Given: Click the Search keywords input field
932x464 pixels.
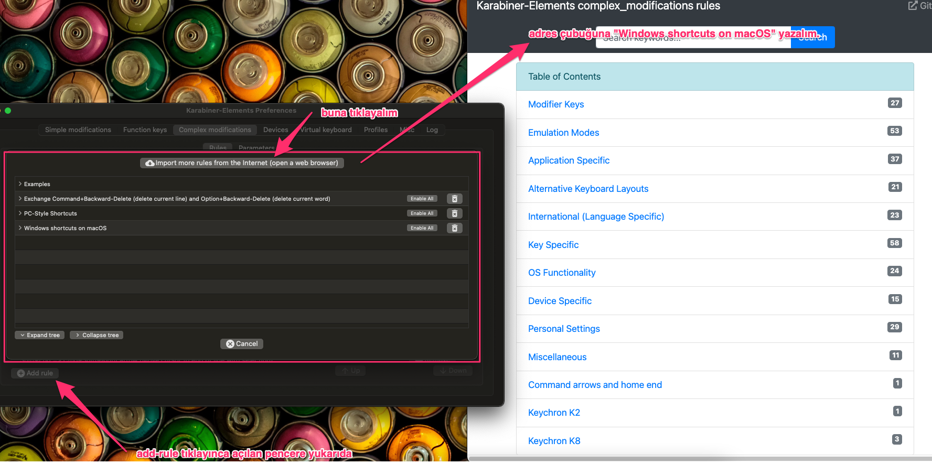Looking at the screenshot, I should pos(693,37).
